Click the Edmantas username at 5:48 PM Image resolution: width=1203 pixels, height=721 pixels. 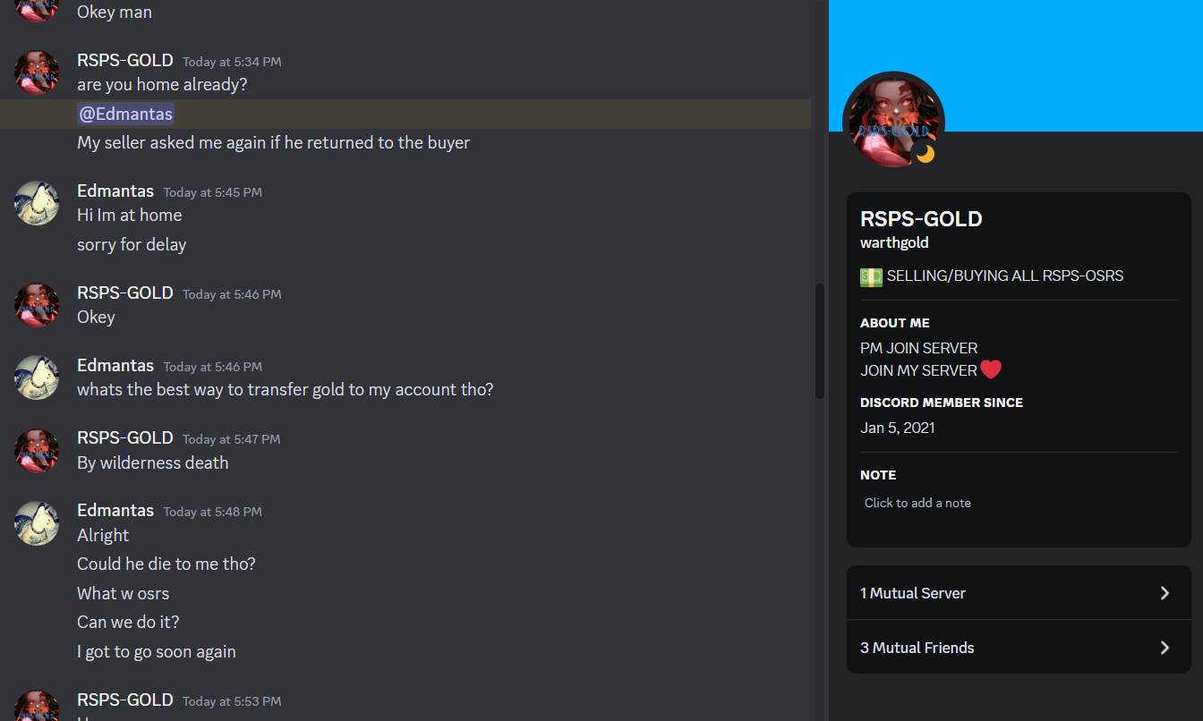[x=115, y=510]
